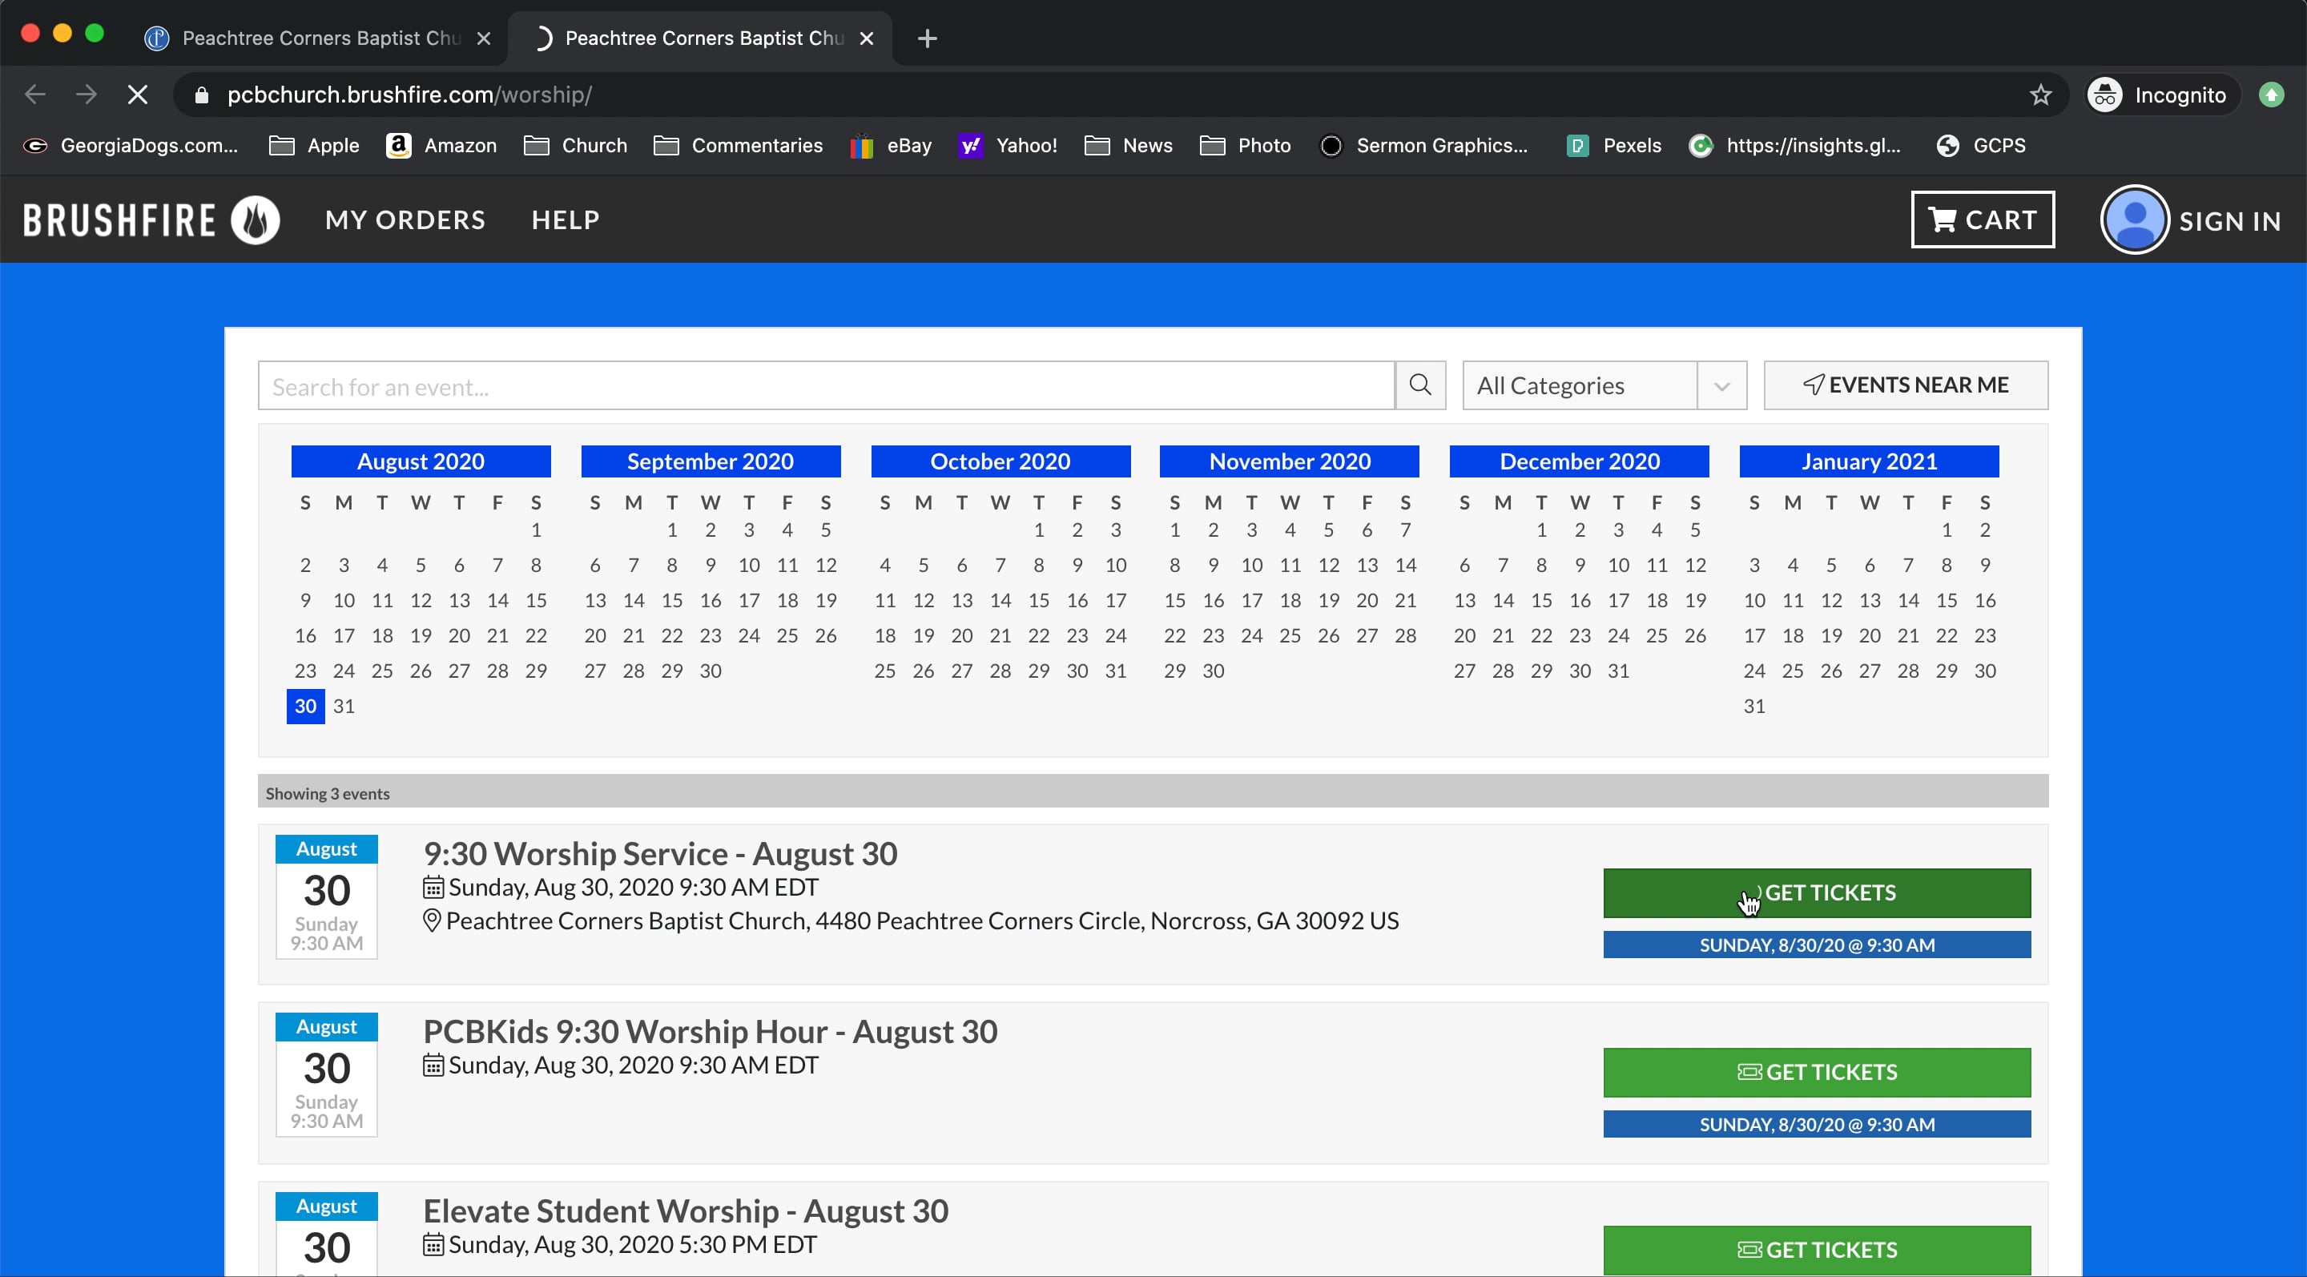Click the Sign In avatar icon
This screenshot has width=2307, height=1277.
(2134, 220)
